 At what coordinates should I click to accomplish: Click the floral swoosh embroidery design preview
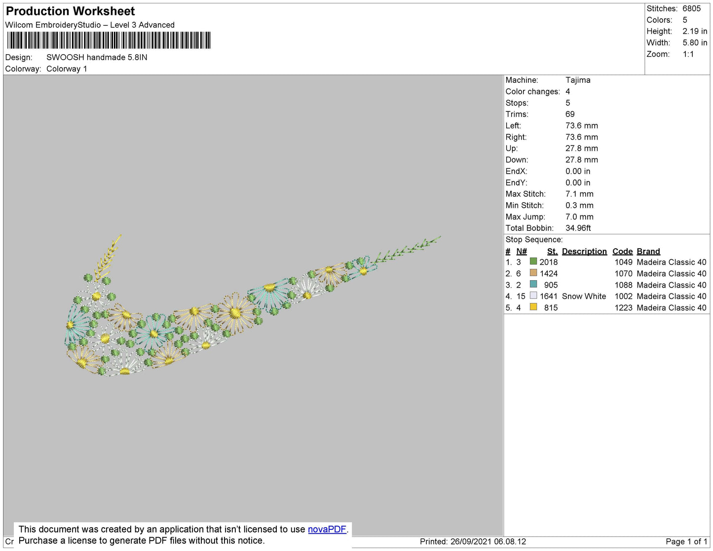coord(253,306)
